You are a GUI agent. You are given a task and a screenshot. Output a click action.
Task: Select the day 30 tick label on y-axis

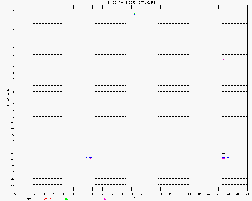12,185
